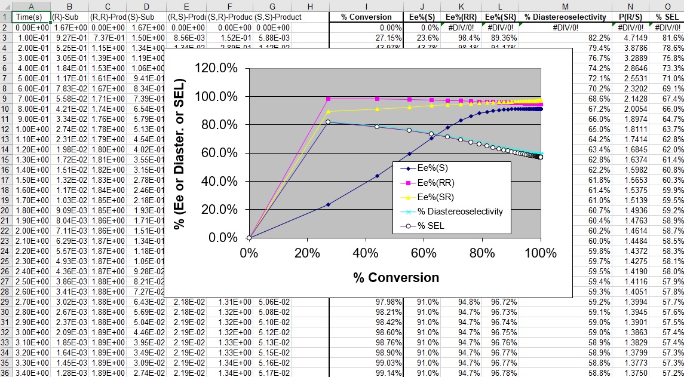
Task: Click the #DIV/0! cell under P(R/S)
Action: point(630,27)
